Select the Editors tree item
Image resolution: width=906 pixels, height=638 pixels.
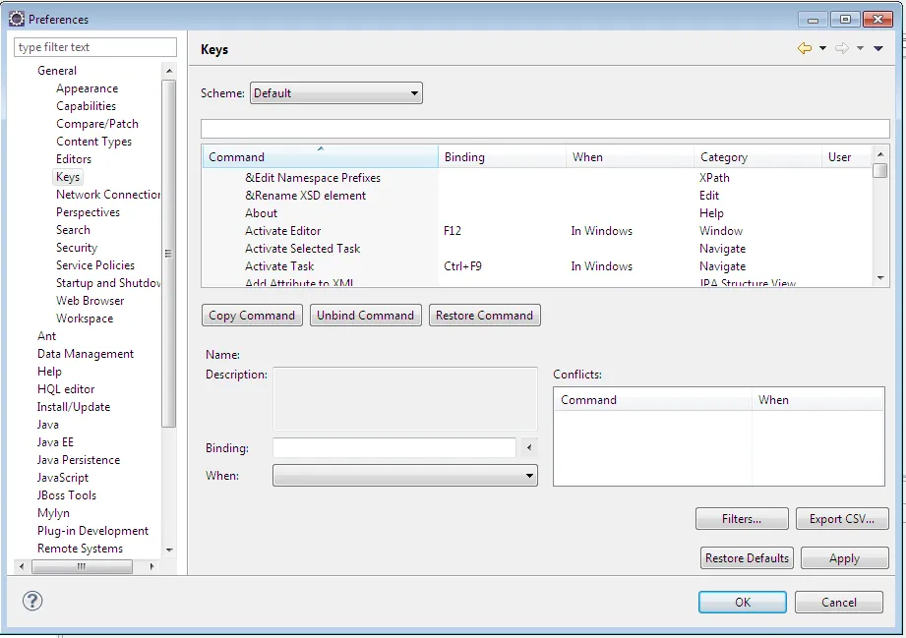(x=74, y=159)
